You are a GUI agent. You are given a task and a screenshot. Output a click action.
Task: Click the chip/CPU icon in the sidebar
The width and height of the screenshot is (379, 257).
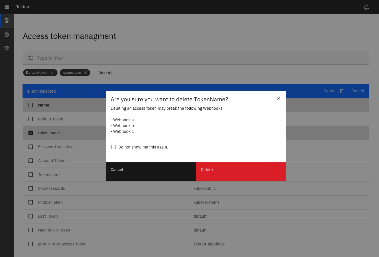(x=7, y=48)
